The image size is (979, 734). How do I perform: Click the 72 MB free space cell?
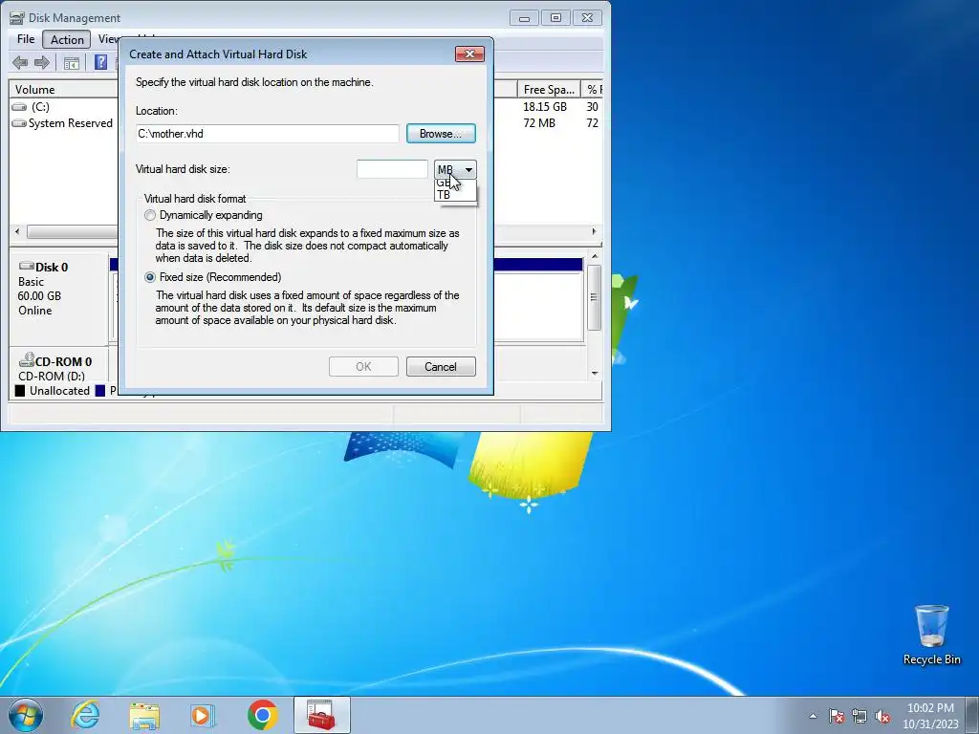539,123
